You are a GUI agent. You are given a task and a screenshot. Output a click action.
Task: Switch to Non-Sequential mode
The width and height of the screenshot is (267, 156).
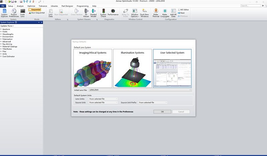click(x=37, y=13)
